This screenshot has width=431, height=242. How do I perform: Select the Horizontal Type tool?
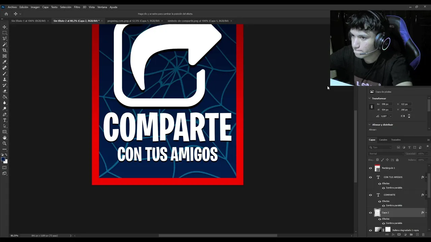coord(4,120)
